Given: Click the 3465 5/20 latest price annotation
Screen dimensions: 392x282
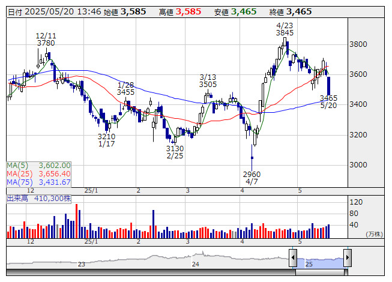Looking at the screenshot, I should (x=328, y=101).
